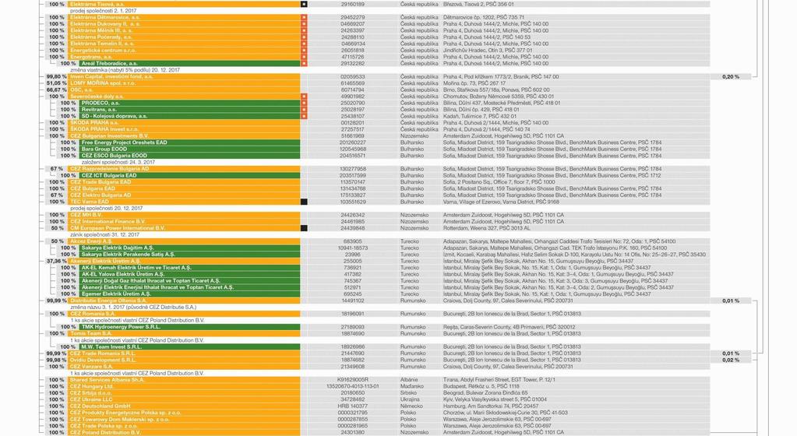Click the registration number K91629005R

[353, 380]
